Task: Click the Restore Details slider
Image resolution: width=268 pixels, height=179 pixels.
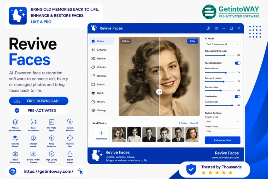Action: (220, 73)
